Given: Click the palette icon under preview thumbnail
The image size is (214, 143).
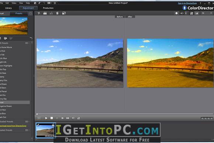Looking at the screenshot, I should point(5,38).
